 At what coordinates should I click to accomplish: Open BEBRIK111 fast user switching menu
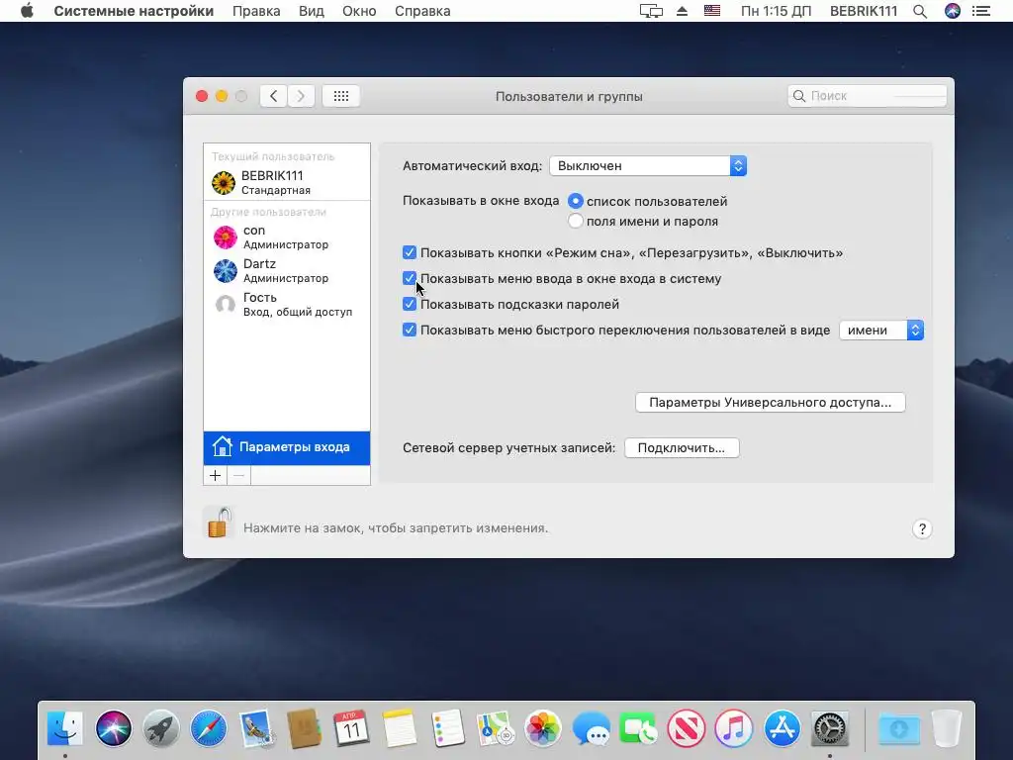coord(863,11)
